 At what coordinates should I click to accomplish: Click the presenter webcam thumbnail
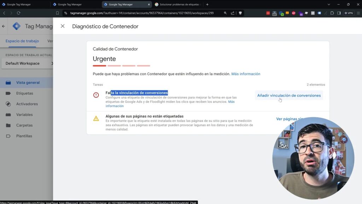pos(313,158)
